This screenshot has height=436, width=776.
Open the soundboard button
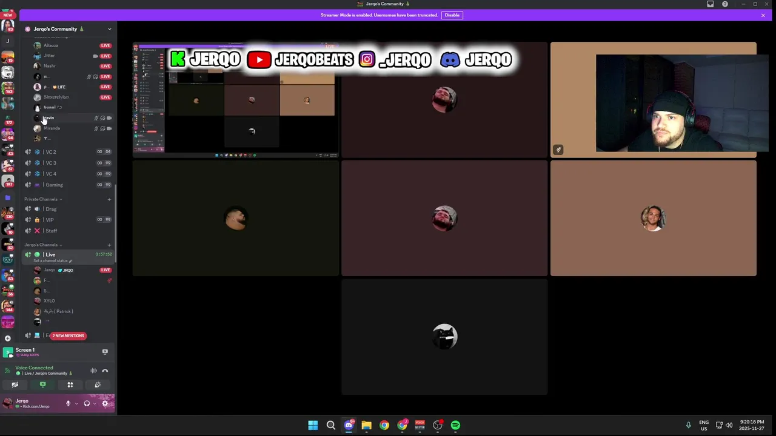[x=98, y=385]
